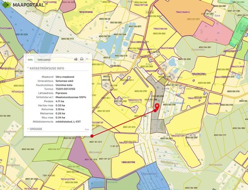248x190 pixels.
Task: Click the red dot below map pin
Action: coord(155,111)
